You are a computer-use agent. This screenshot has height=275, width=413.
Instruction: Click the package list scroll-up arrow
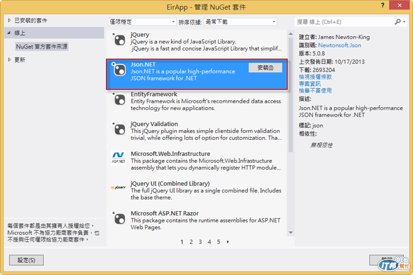[x=291, y=34]
